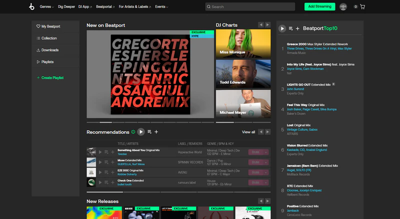Open Beatportal navigation item

coord(105,6)
